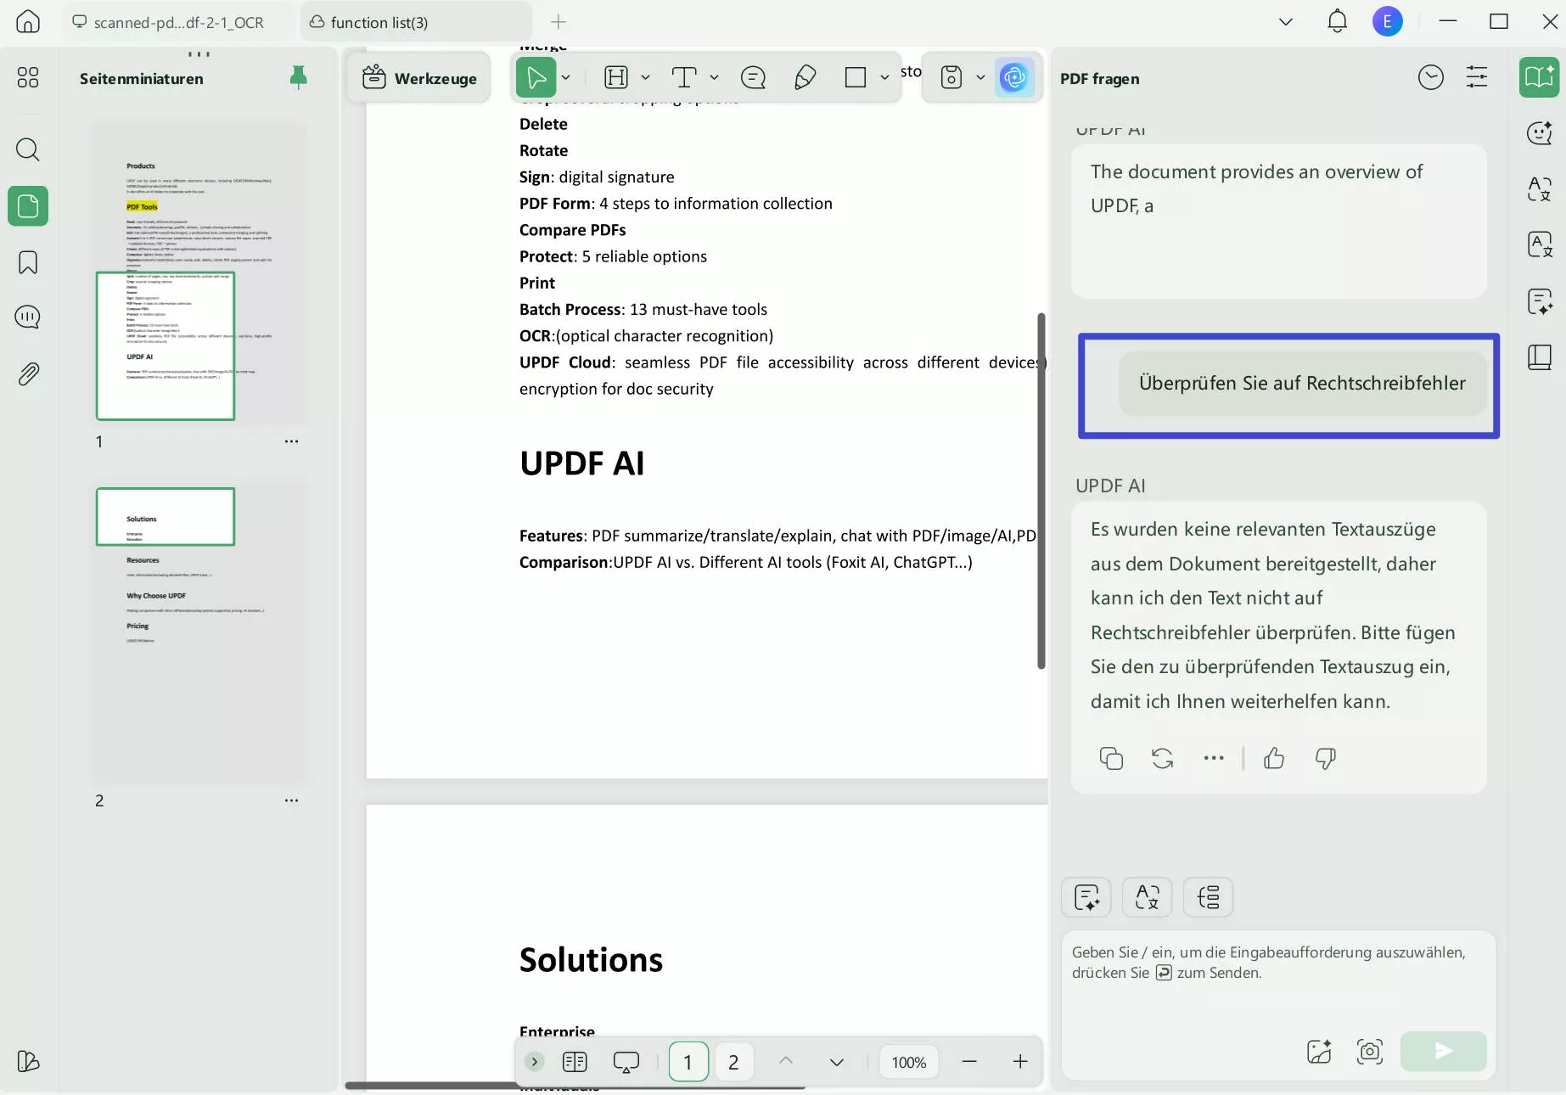Open the tab list dropdown chevron
Screen dimensions: 1566x1095
pyautogui.click(x=1286, y=22)
